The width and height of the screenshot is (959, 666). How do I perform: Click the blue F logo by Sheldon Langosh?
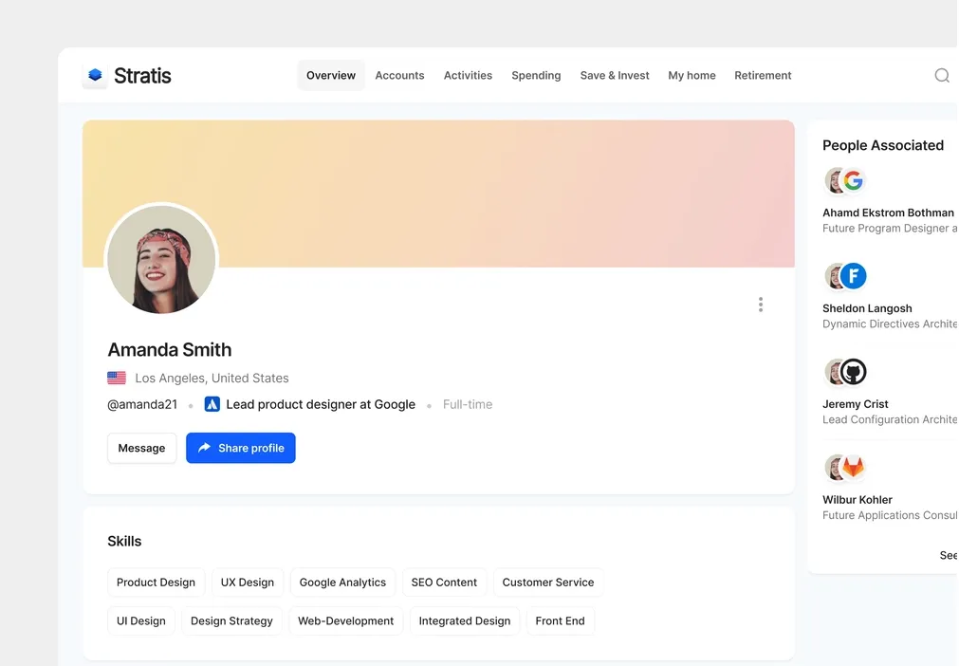[853, 276]
